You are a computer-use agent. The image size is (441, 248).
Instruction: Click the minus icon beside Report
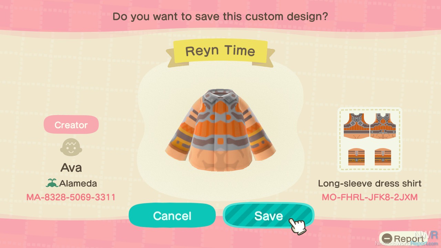point(387,239)
